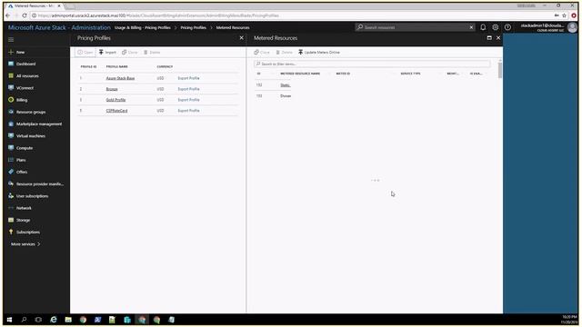This screenshot has width=582, height=327.
Task: Open Marketplace management
Action: tap(39, 124)
